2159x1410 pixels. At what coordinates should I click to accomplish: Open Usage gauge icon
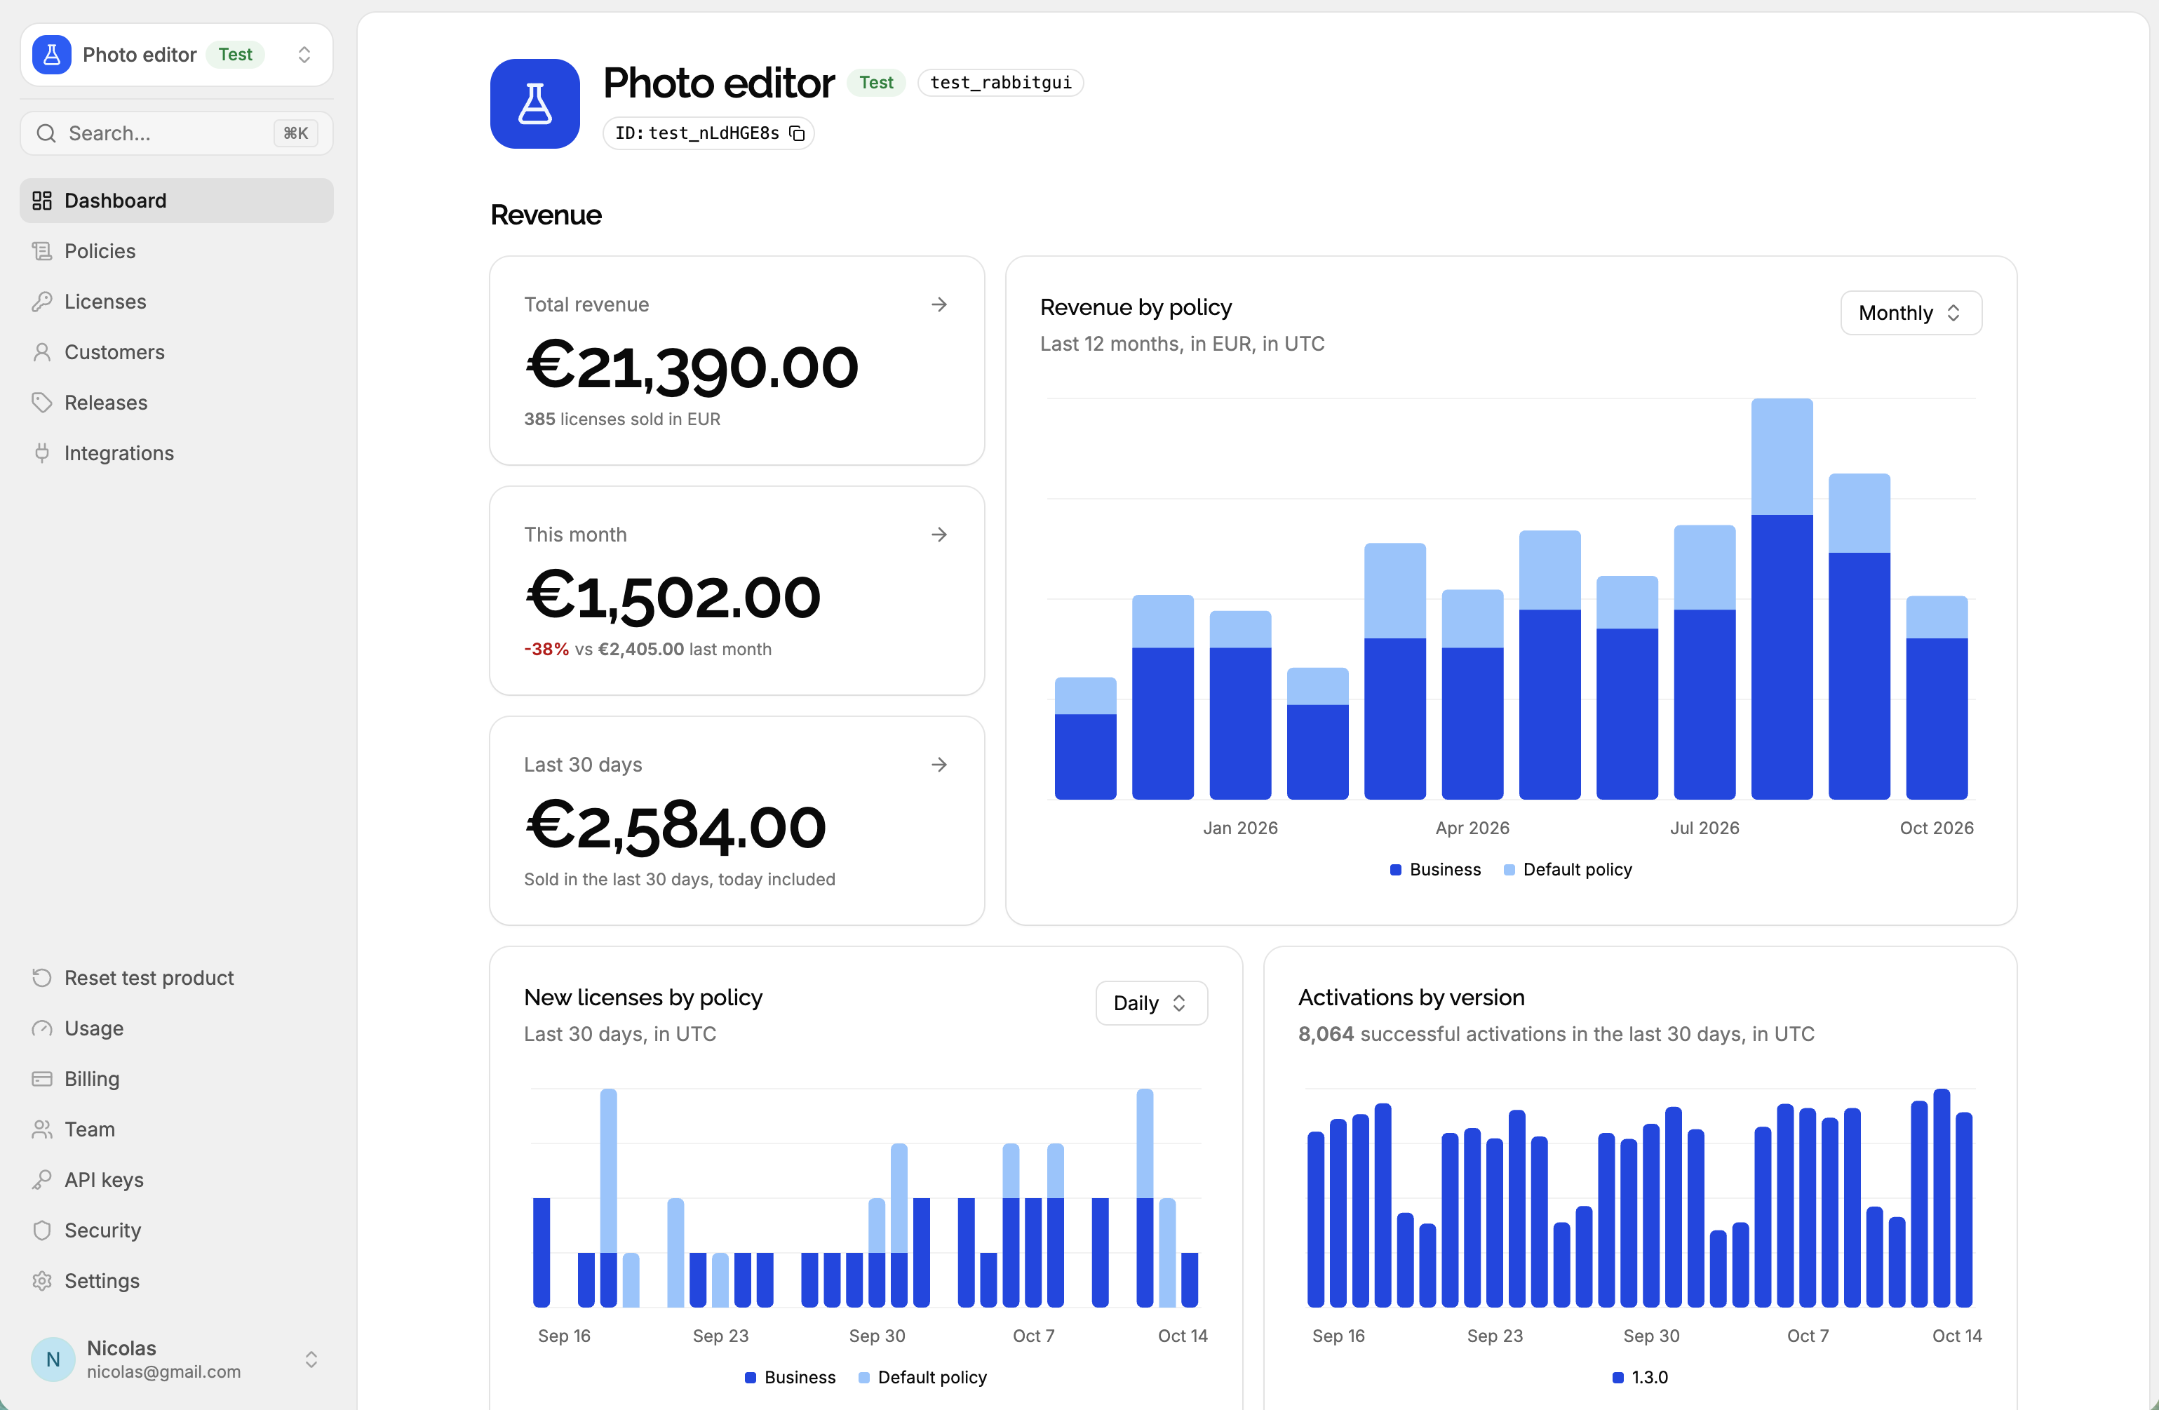[x=41, y=1028]
